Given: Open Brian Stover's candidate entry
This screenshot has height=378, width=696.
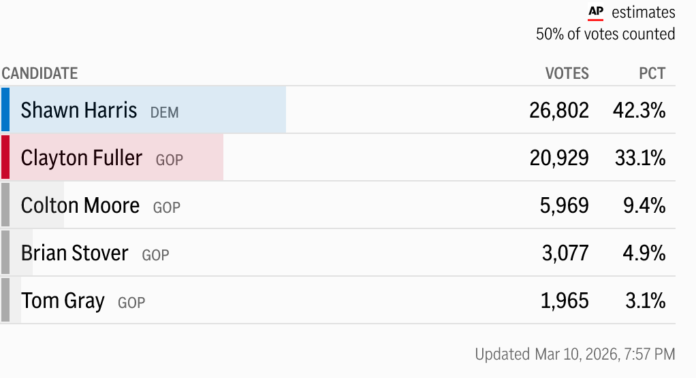Looking at the screenshot, I should point(75,253).
